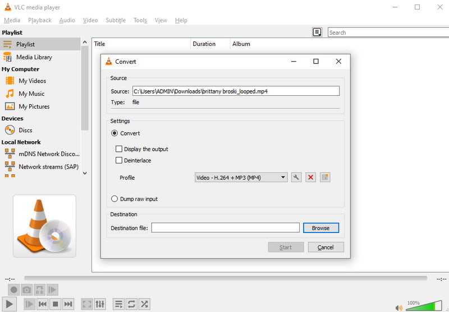
Task: Edit selected profile with wrench icon
Action: coord(296,178)
